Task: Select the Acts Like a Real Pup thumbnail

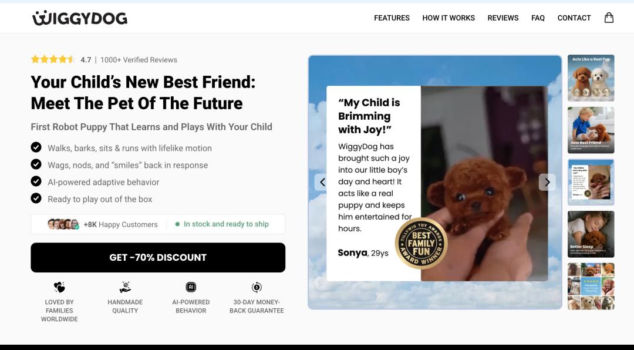Action: click(591, 78)
